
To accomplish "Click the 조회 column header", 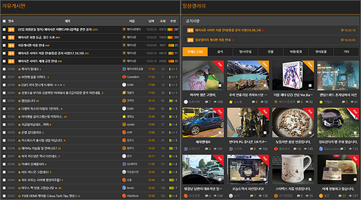I will point(163,21).
